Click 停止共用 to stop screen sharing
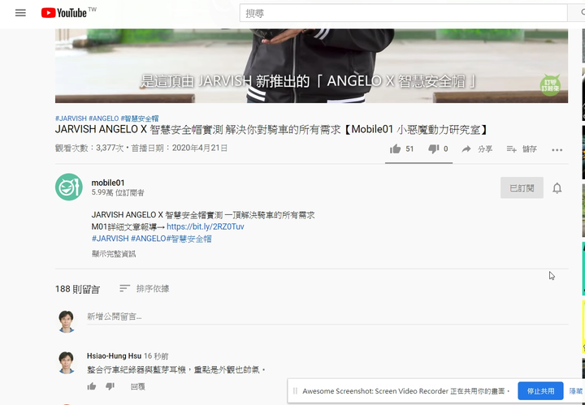Screen dimensions: 585x405 click(540, 391)
